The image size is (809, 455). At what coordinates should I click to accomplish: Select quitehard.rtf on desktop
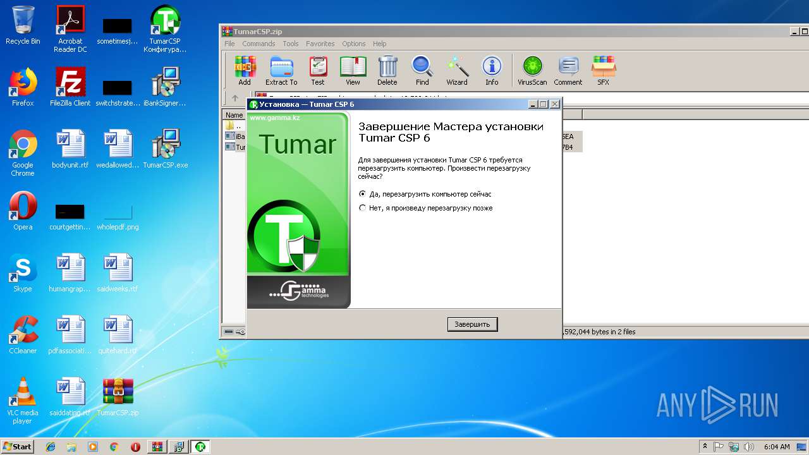(118, 335)
